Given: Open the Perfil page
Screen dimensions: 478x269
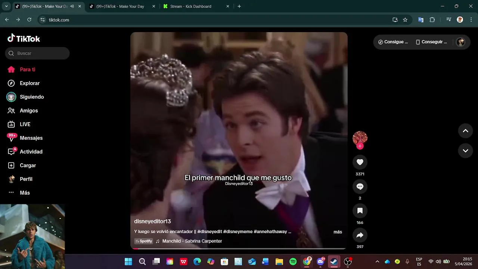Looking at the screenshot, I should 26,179.
